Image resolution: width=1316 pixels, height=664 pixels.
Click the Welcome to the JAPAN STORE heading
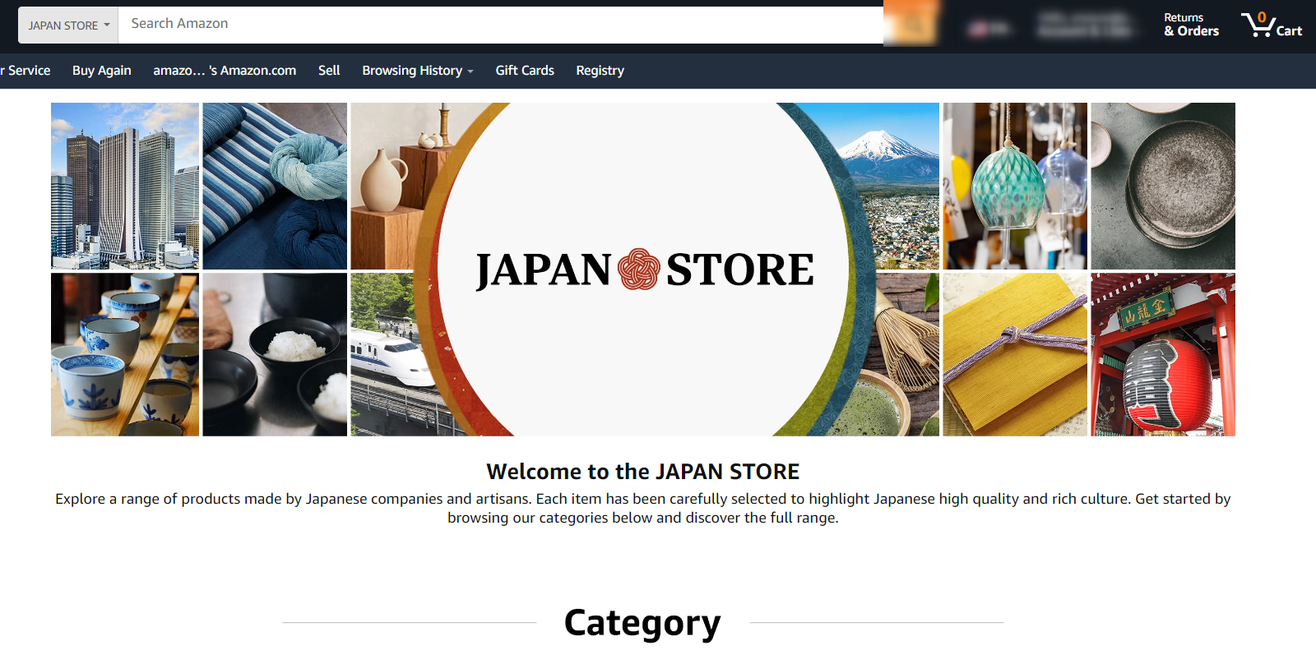[x=643, y=472]
